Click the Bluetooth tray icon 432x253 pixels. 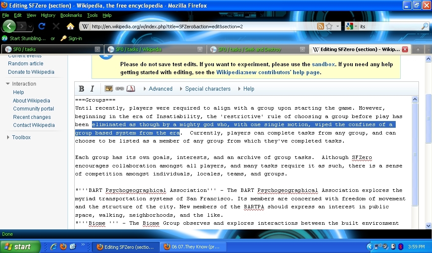(x=401, y=247)
